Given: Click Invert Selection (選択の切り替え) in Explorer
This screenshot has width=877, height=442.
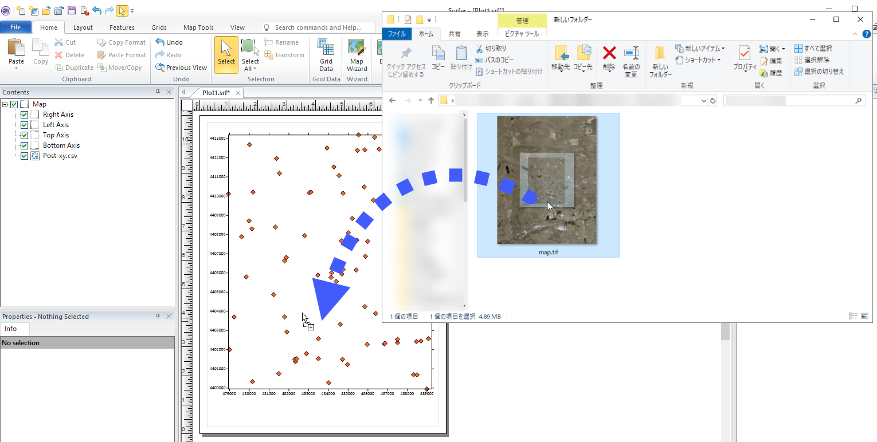Looking at the screenshot, I should (819, 72).
